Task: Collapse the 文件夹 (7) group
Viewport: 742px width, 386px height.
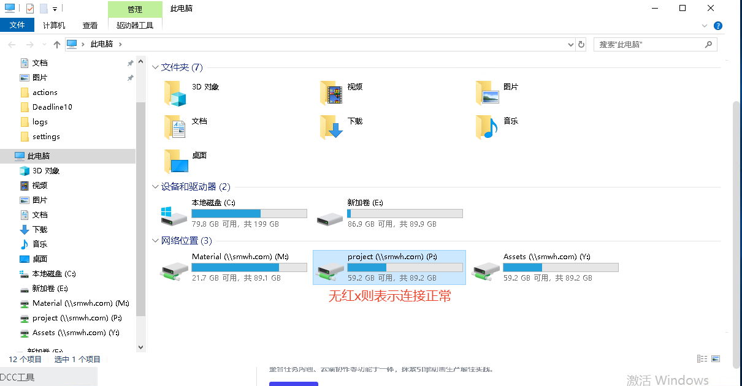Action: click(x=156, y=67)
